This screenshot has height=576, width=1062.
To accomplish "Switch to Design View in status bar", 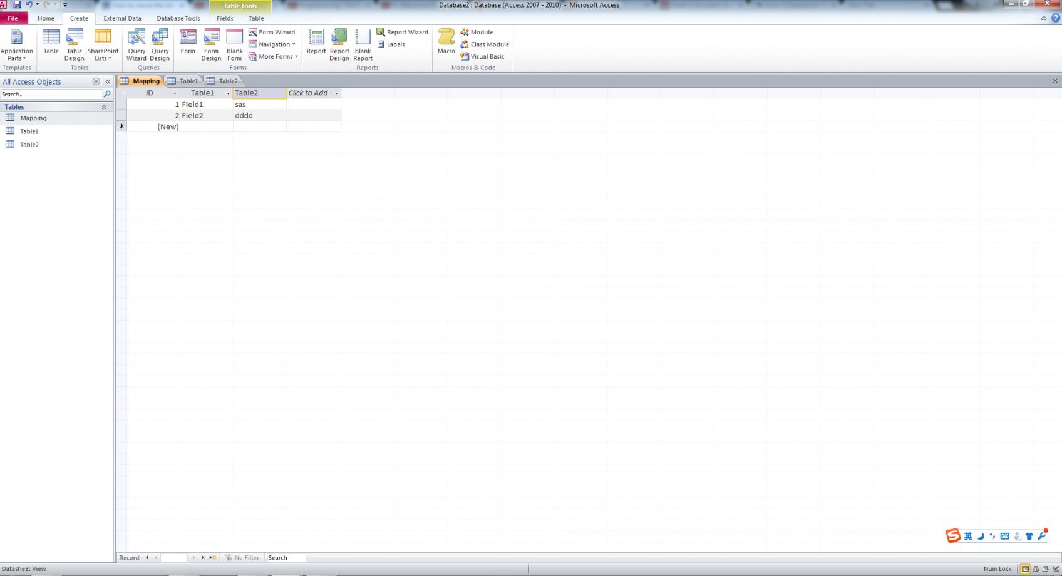I will pos(1055,568).
